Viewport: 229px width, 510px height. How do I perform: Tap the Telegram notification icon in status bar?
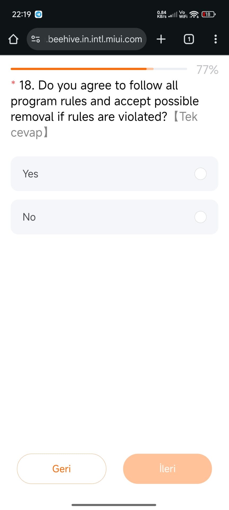coord(39,14)
